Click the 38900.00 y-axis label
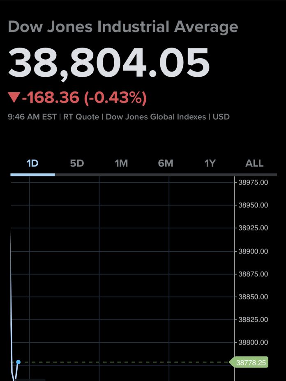Screen dimensions: 286x381 pos(253,251)
